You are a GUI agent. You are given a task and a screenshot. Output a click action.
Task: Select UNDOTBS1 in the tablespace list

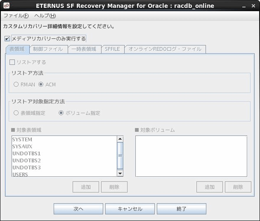point(64,154)
